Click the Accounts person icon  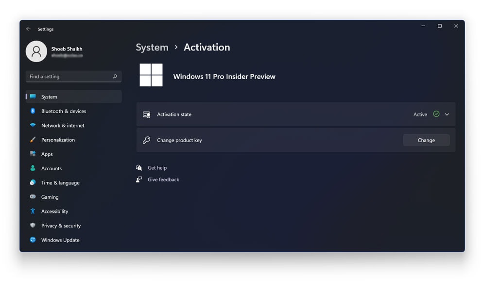click(x=33, y=168)
